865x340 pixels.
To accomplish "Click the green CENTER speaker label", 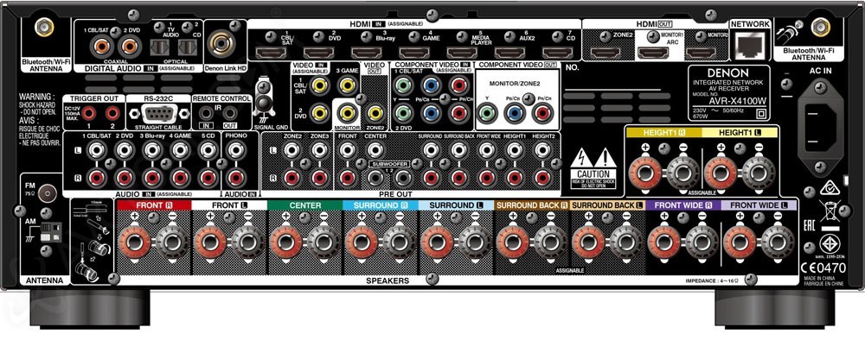I will pos(305,205).
